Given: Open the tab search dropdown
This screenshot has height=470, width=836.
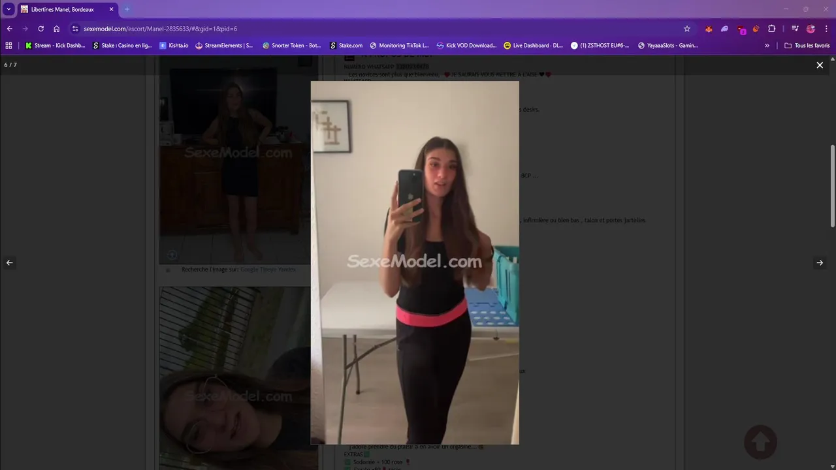Looking at the screenshot, I should (x=8, y=9).
